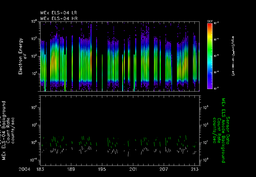Image resolution: width=256 pixels, height=177 pixels.
Task: Click day "195" on the time axis
Action: coord(102,169)
